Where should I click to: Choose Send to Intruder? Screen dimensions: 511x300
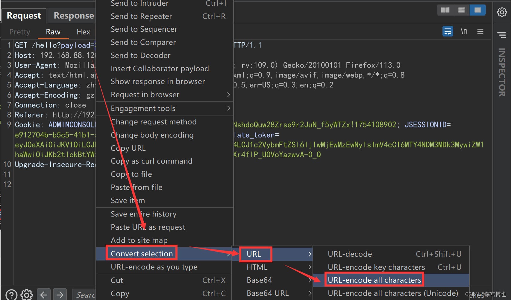(165, 3)
